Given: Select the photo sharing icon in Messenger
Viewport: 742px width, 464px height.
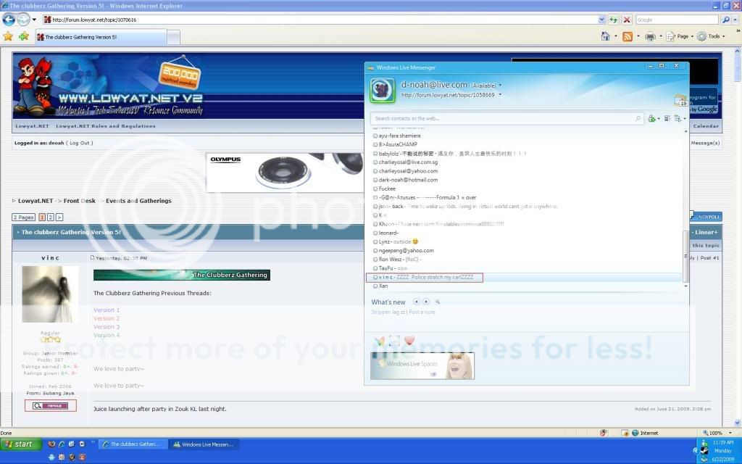Looking at the screenshot, I should [x=393, y=339].
